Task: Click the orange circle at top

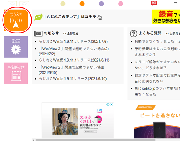Action: coord(82,4)
